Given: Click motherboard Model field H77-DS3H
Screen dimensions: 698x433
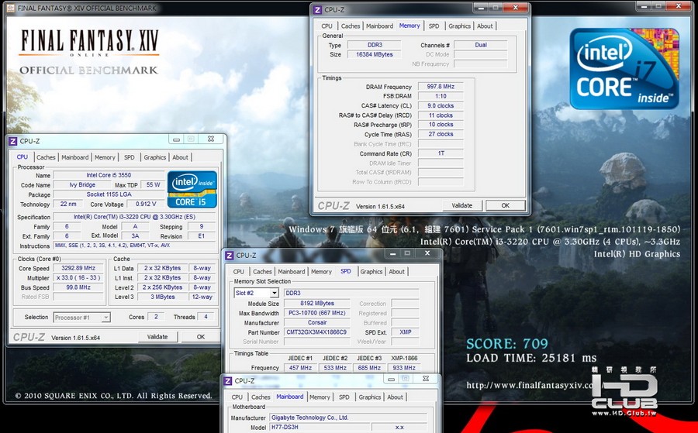Looking at the screenshot, I should coord(320,428).
